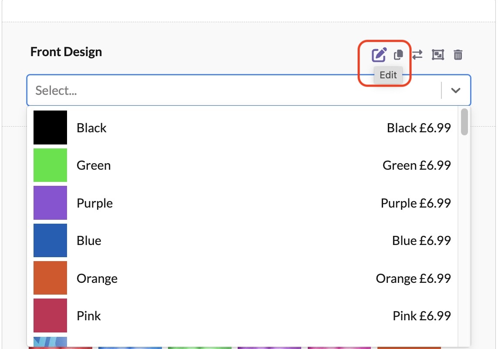
Task: Click the dropdown list scrollbar
Action: tap(464, 122)
